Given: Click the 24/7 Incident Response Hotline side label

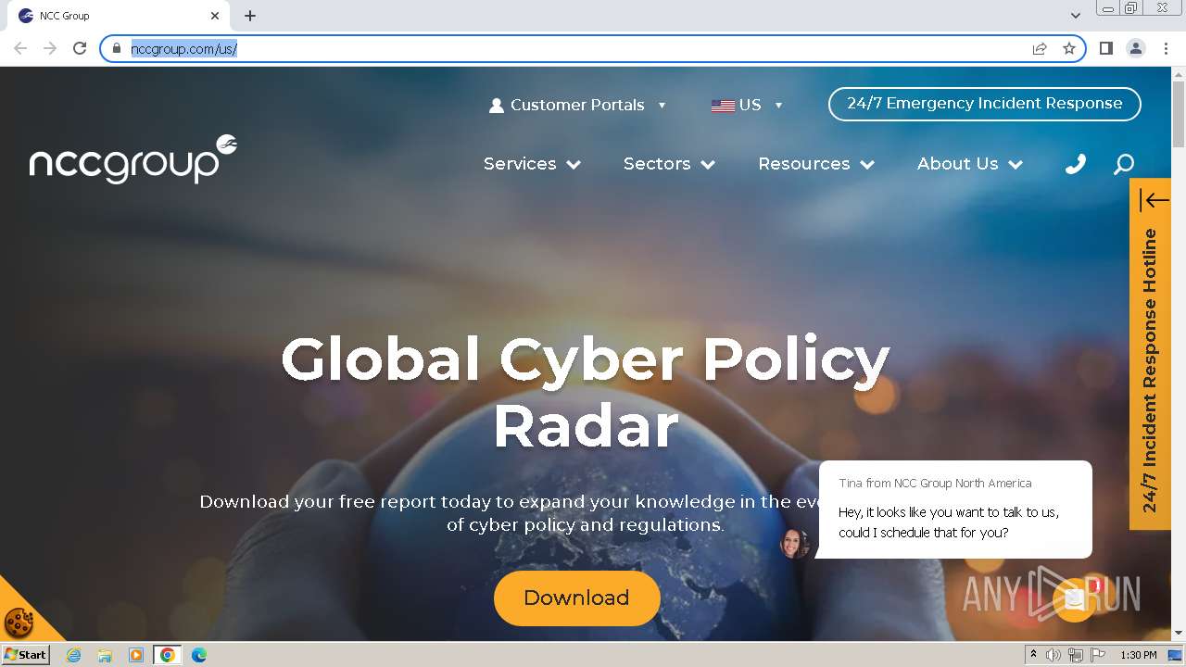Looking at the screenshot, I should 1150,371.
